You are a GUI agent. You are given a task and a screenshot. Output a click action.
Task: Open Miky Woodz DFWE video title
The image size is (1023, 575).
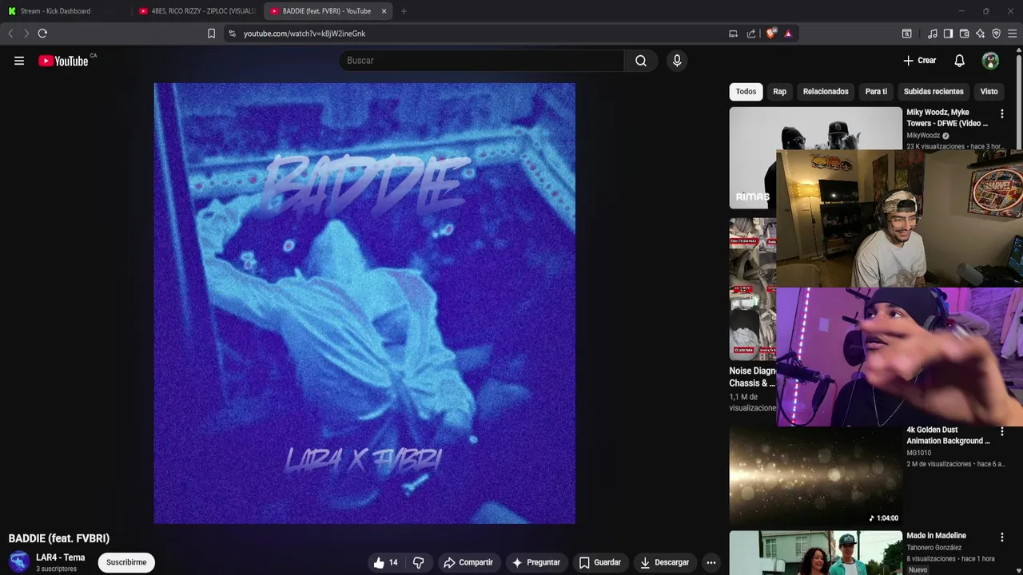point(947,118)
